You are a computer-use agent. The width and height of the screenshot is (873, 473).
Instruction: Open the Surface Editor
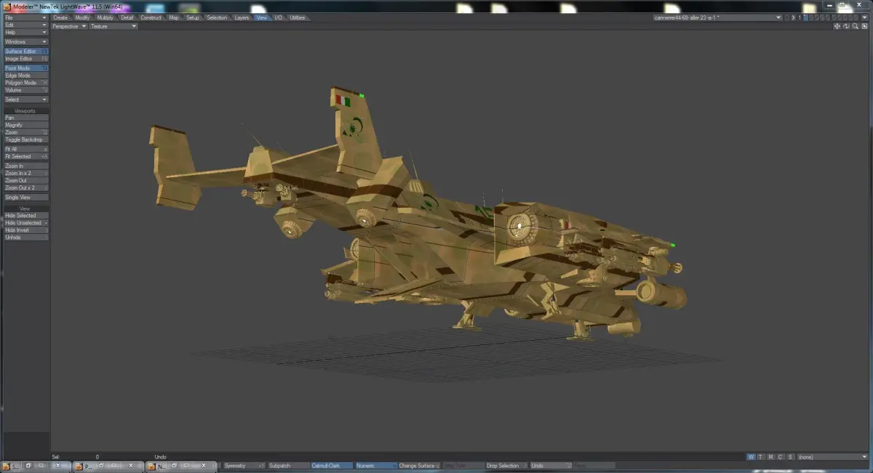pos(26,52)
